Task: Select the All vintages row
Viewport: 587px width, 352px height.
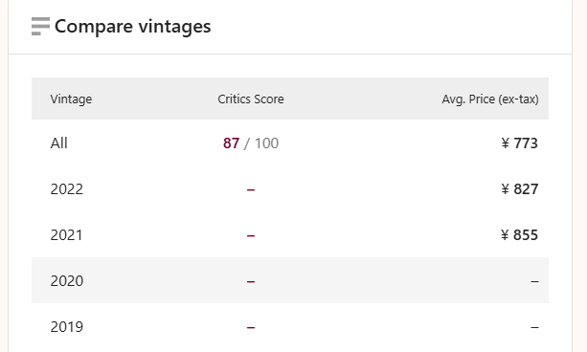Action: [290, 143]
